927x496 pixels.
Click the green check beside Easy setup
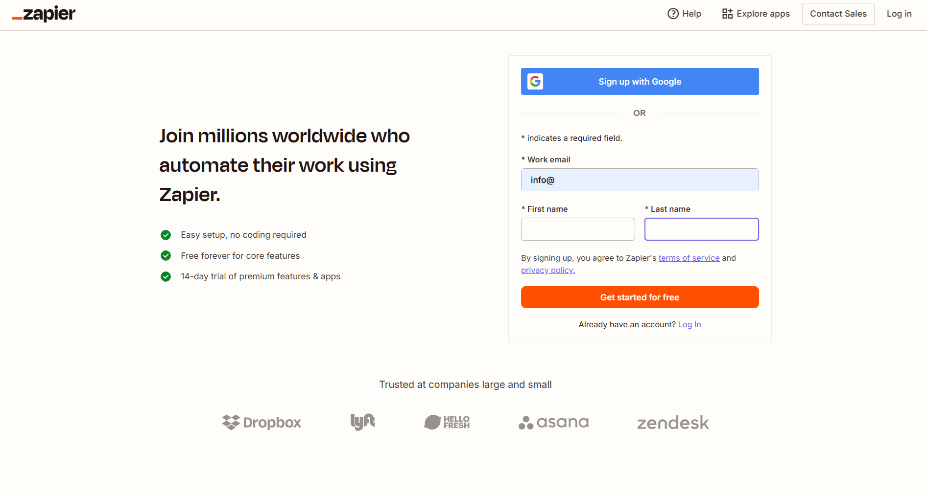point(166,235)
